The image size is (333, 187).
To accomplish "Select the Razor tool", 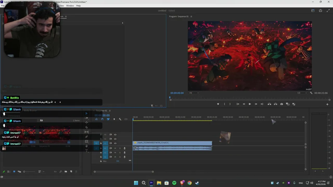I will [87, 127].
